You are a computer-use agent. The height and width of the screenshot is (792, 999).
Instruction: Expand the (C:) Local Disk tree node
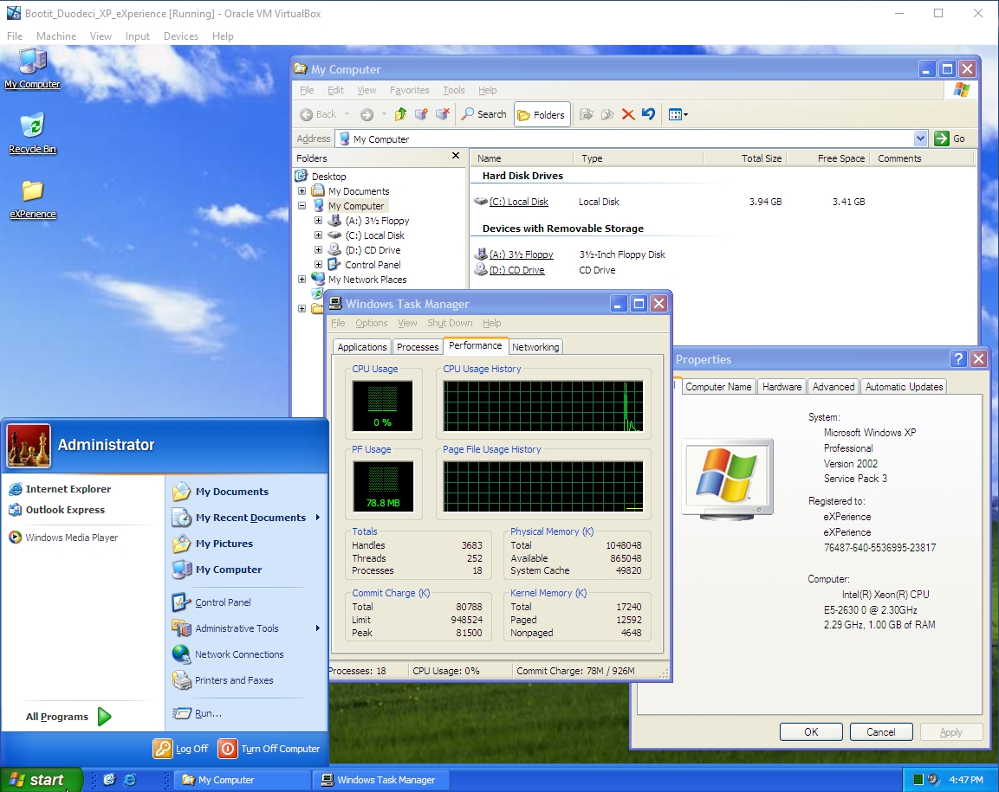tap(318, 235)
